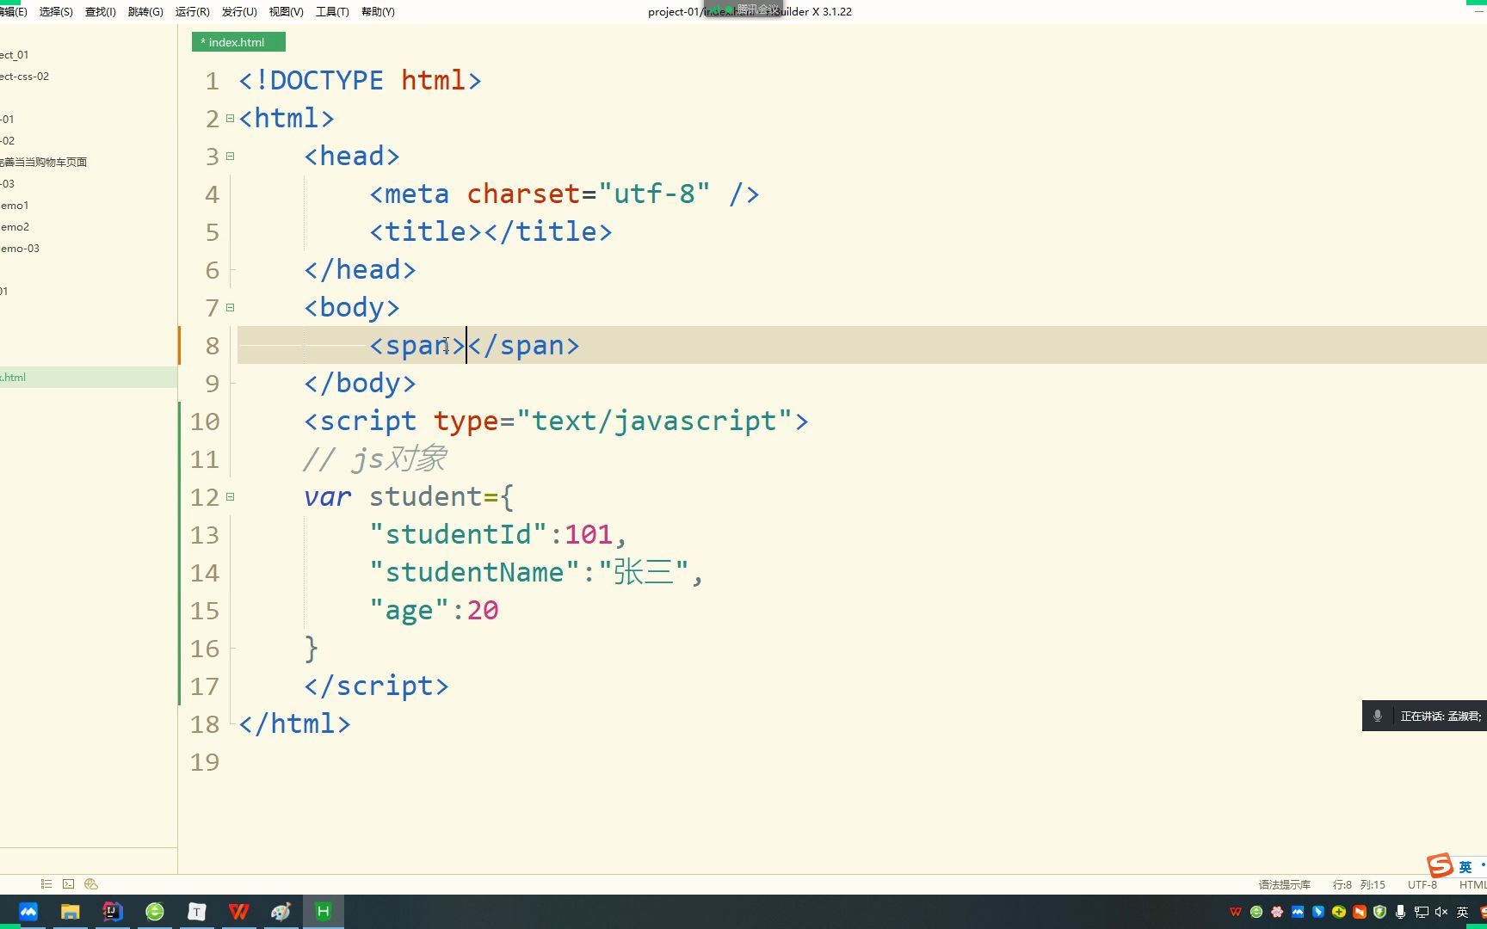The height and width of the screenshot is (929, 1487).
Task: Click line number 10 in the gutter
Action: 205,421
